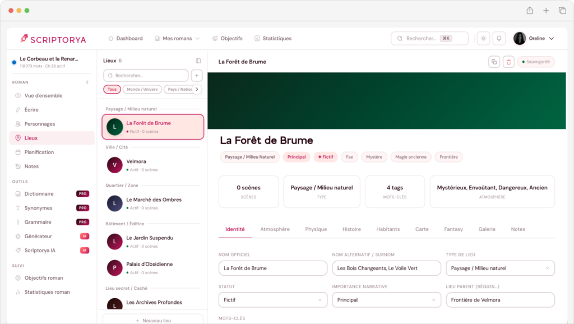Viewport: 574px width, 324px height.
Task: Open the Importance narrative dropdown
Action: coord(387,300)
